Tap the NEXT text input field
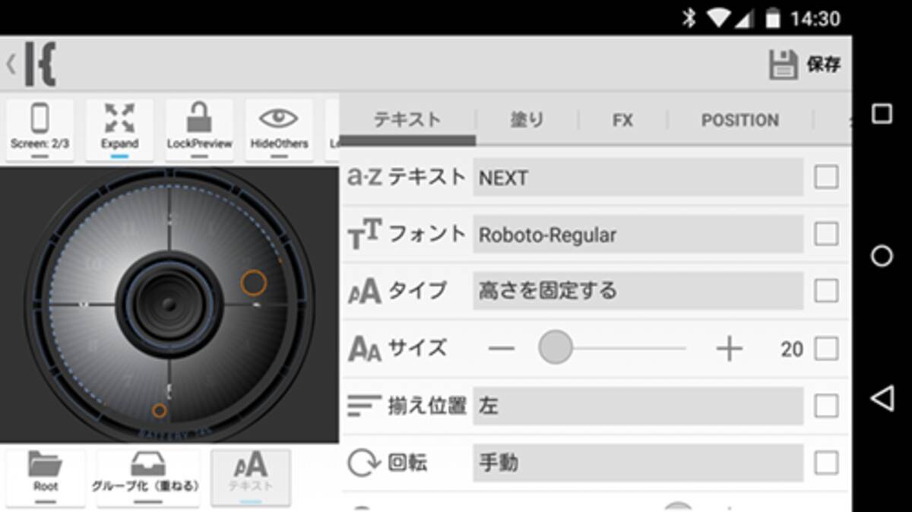Screen dimensions: 912x512 (x=637, y=178)
